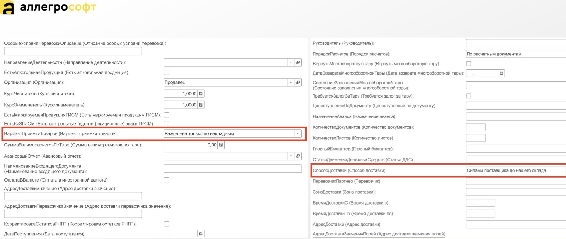Open the ВариантПриемкиТоваров dropdown list

click(298, 134)
